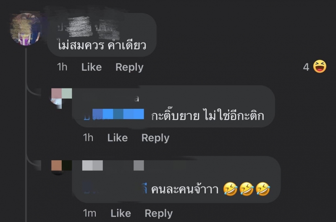336x222 pixels.
Task: Reply to the comment 'ไม่สมควร คำเดียว'
Action: (x=129, y=68)
